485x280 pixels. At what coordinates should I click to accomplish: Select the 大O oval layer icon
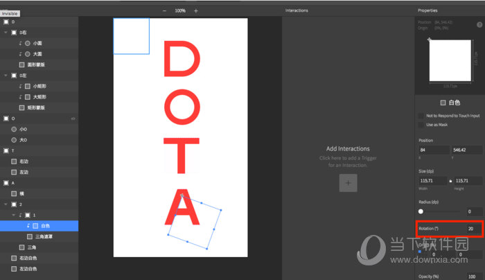click(14, 140)
